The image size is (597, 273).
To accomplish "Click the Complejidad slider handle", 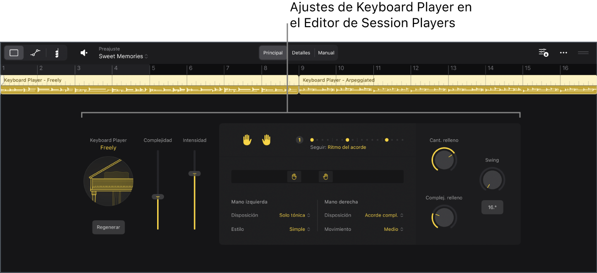I will point(158,197).
